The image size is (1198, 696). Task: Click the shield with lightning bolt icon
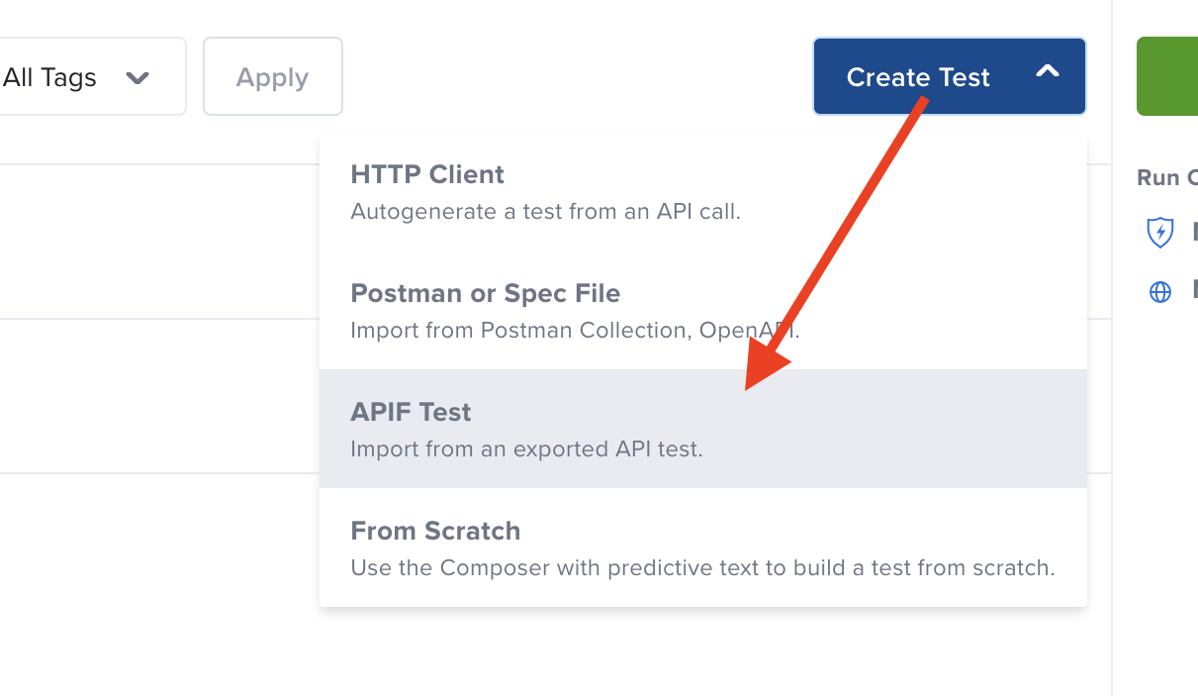click(x=1159, y=233)
